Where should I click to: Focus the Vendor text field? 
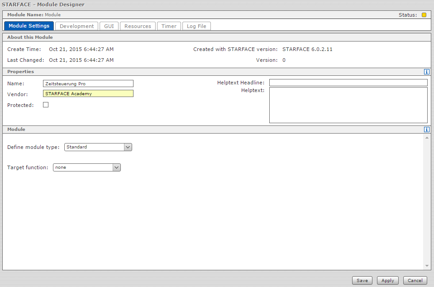[88, 94]
